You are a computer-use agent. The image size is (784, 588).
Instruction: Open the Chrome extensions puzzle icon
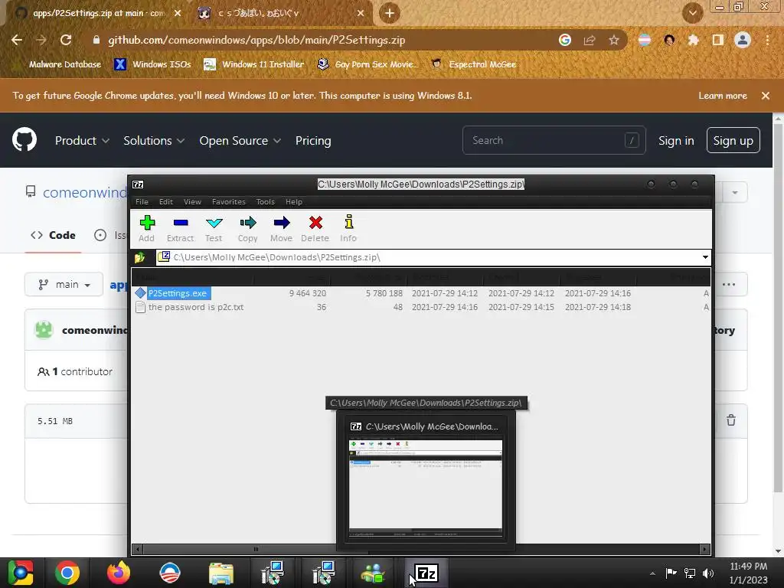coord(693,40)
